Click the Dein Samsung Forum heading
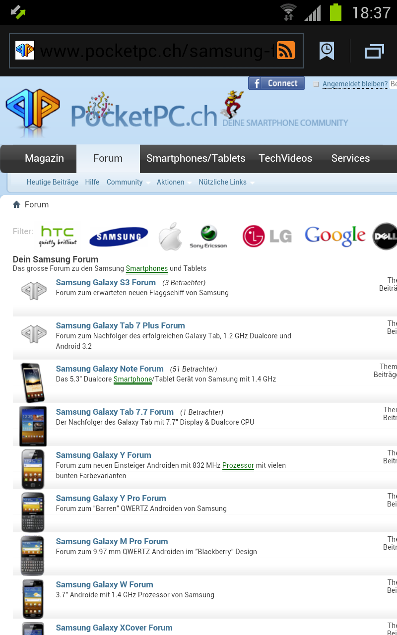Image resolution: width=397 pixels, height=635 pixels. point(56,259)
